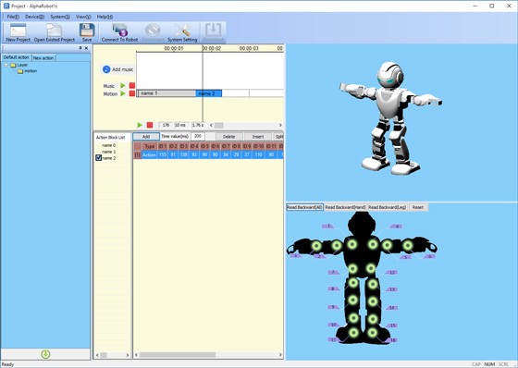Click the Insert button
This screenshot has height=368, width=518.
258,137
